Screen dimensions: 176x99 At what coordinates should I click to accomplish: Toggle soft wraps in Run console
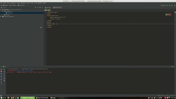pos(4,74)
